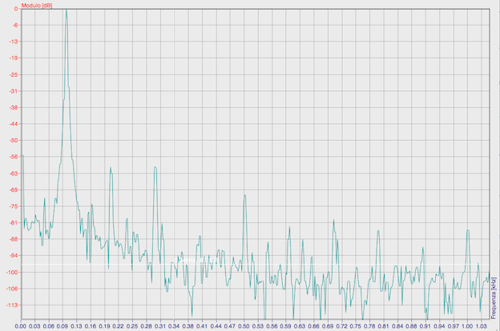Click the "0.69" frequency tick label
This screenshot has height=331, width=500.
[x=328, y=326]
